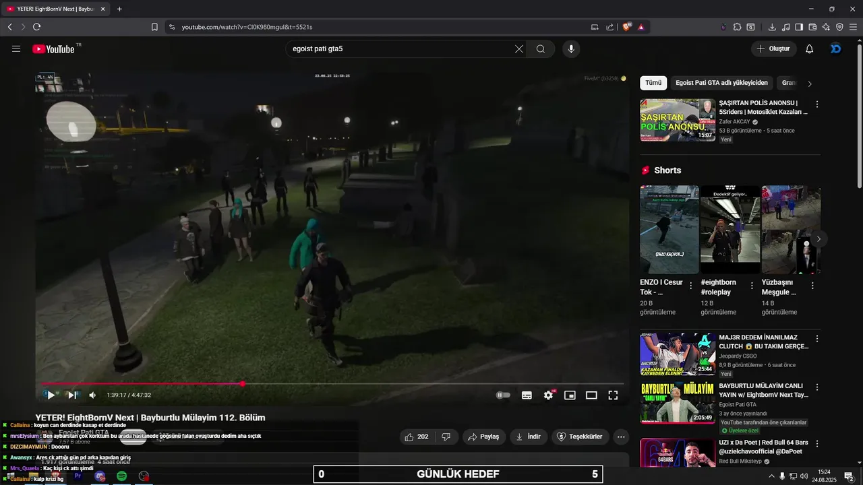The height and width of the screenshot is (485, 863).
Task: Toggle subtitles in the player
Action: pos(527,395)
